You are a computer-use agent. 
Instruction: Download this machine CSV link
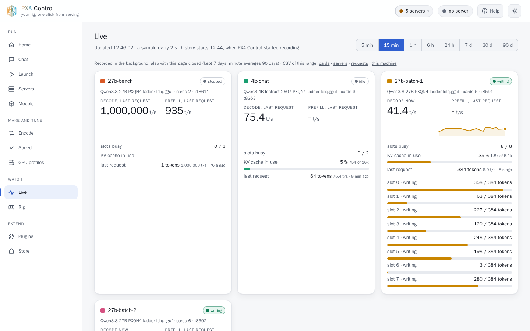click(384, 63)
